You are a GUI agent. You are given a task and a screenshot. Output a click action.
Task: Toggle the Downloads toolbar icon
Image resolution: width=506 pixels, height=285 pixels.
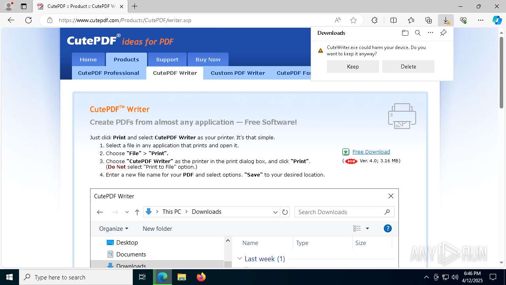coord(446,20)
